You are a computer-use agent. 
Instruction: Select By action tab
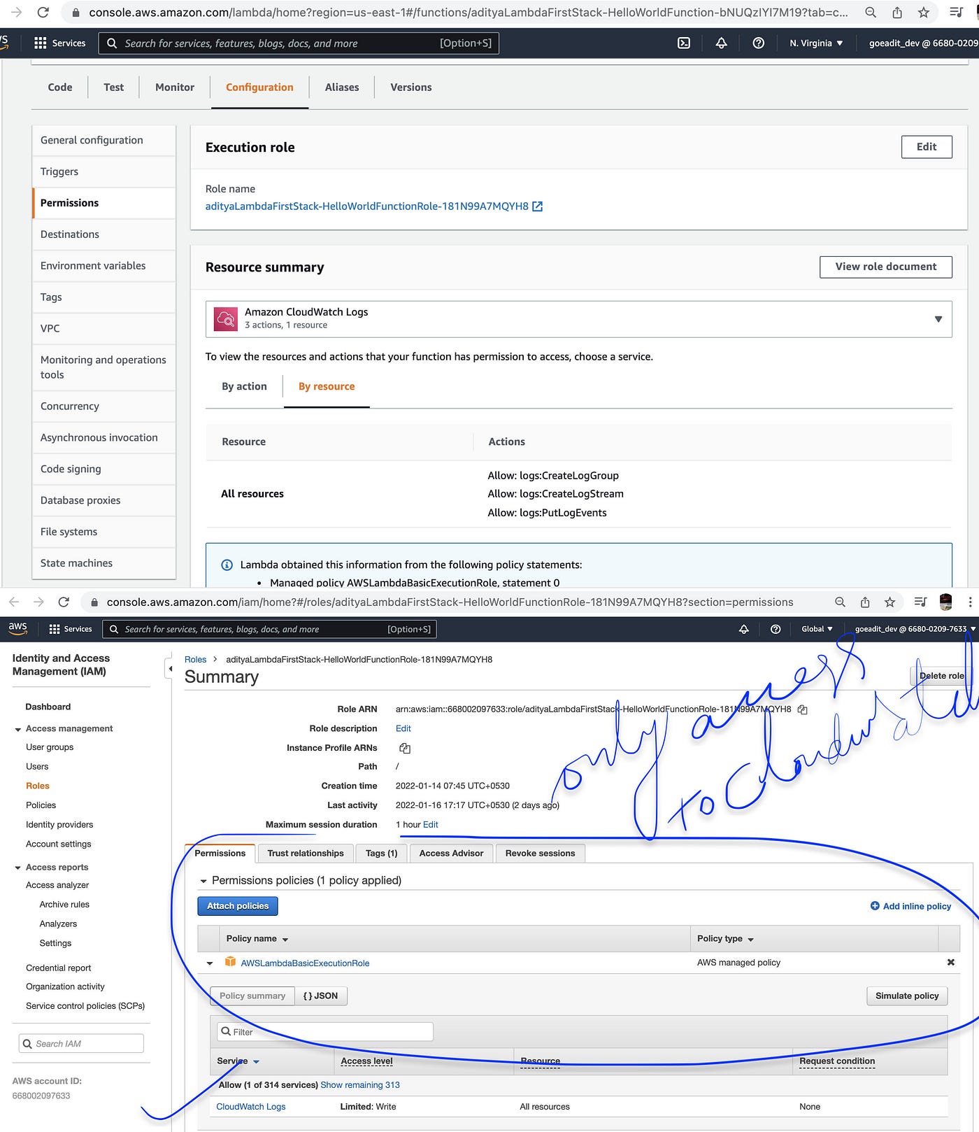pos(244,386)
